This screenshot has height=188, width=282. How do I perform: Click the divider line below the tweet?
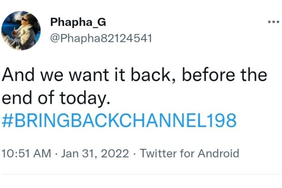[x=141, y=174]
